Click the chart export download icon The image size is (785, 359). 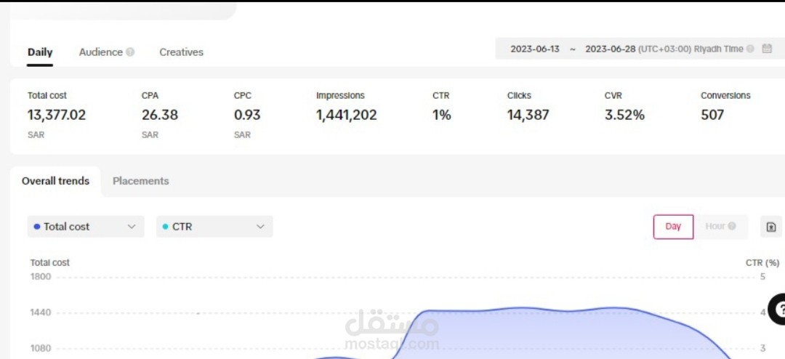[771, 227]
